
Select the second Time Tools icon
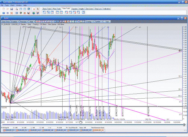[48, 12]
